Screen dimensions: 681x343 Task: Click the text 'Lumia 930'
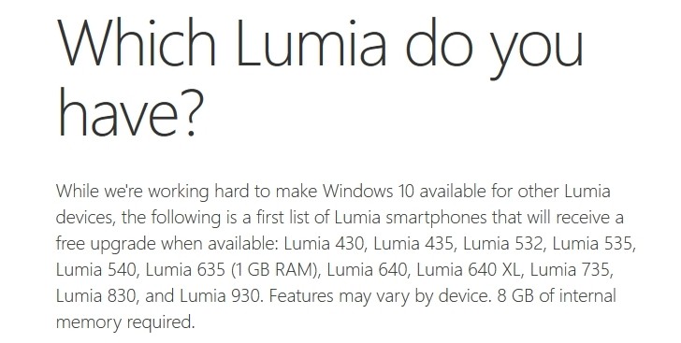219,296
